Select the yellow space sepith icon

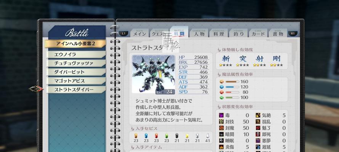coord(187,136)
